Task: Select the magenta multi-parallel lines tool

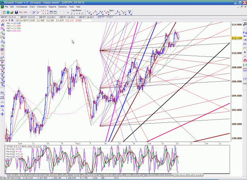Action: 2,28
